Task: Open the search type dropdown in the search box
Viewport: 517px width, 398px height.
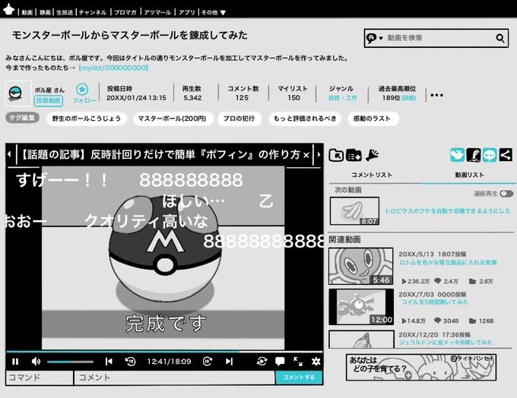Action: pos(374,38)
